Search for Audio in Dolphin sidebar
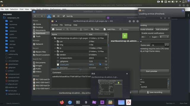 [x=37, y=69]
